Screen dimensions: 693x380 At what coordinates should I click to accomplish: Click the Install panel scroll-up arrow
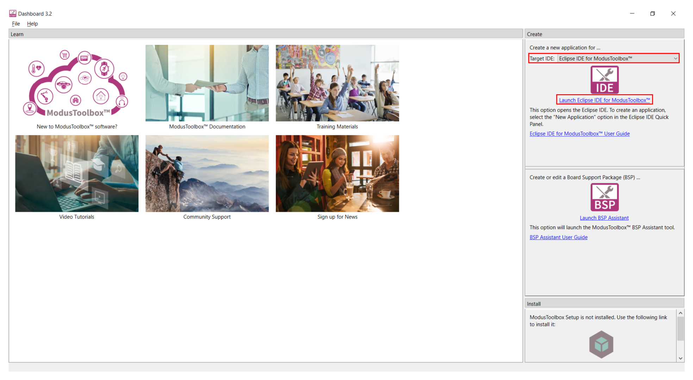680,313
